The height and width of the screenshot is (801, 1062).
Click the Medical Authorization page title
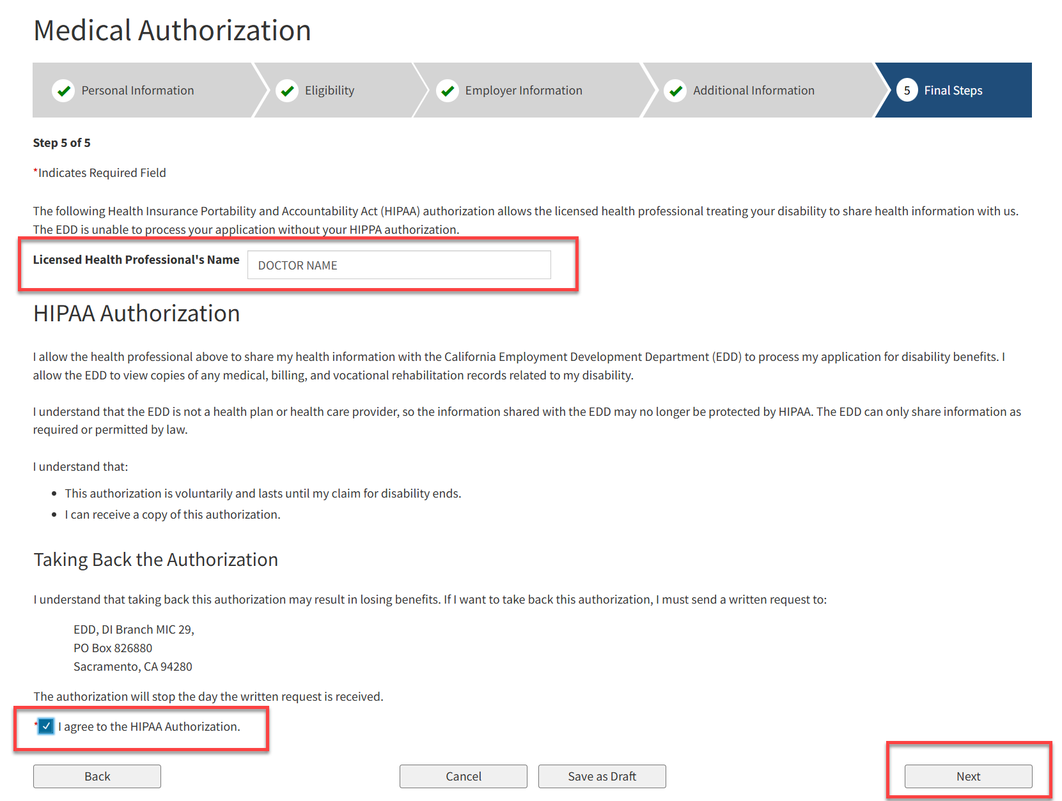point(172,31)
